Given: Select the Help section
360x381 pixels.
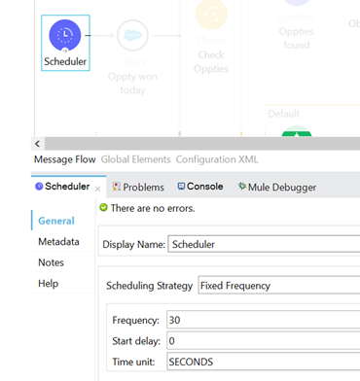Looking at the screenshot, I should (x=49, y=284).
